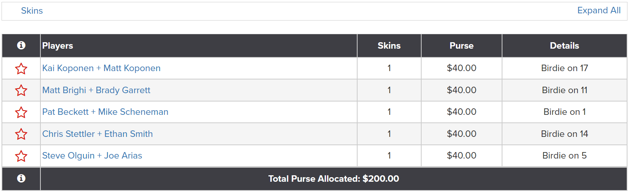Image resolution: width=629 pixels, height=192 pixels.
Task: Click the info icon in the table header
Action: (x=21, y=45)
